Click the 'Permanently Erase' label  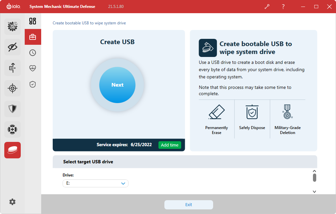point(216,130)
